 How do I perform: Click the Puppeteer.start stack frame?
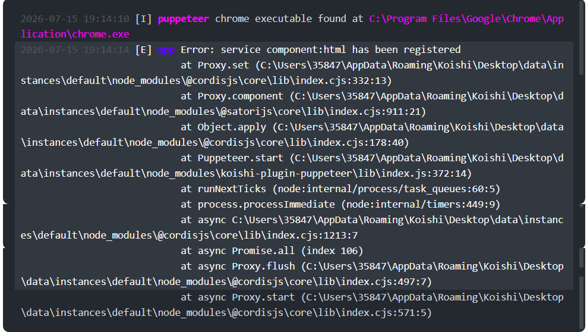click(x=292, y=165)
